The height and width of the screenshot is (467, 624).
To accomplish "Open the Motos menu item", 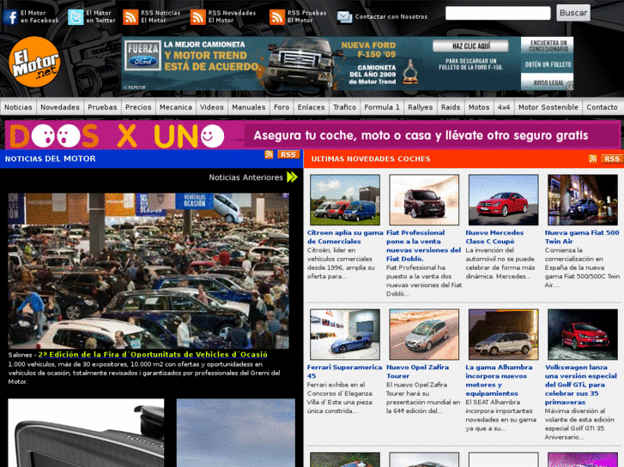I will (x=479, y=107).
